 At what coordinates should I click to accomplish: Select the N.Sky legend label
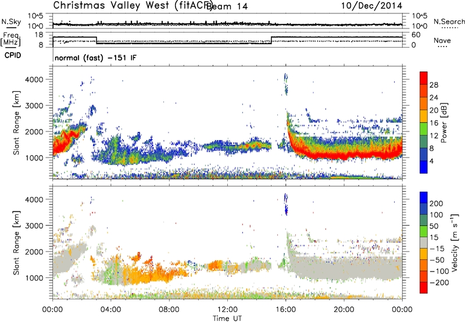pos(11,22)
